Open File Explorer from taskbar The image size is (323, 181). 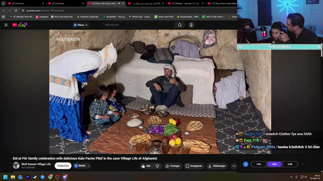coord(13,177)
